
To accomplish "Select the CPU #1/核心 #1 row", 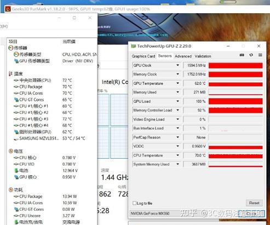I will [52, 106].
